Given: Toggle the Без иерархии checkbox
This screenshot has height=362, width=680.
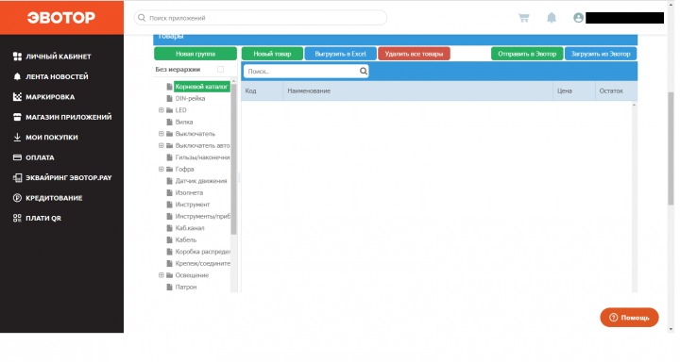Looking at the screenshot, I should coord(220,69).
